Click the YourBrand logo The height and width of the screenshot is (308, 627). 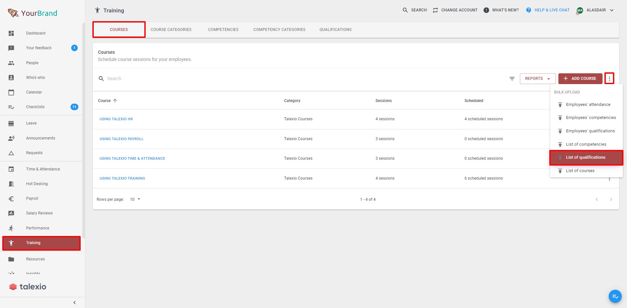[32, 13]
